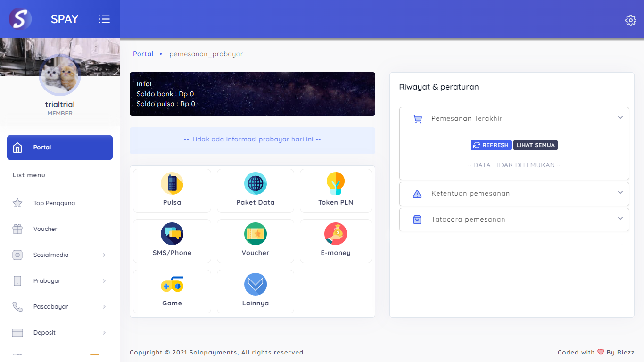Click the REFRESH button

491,145
